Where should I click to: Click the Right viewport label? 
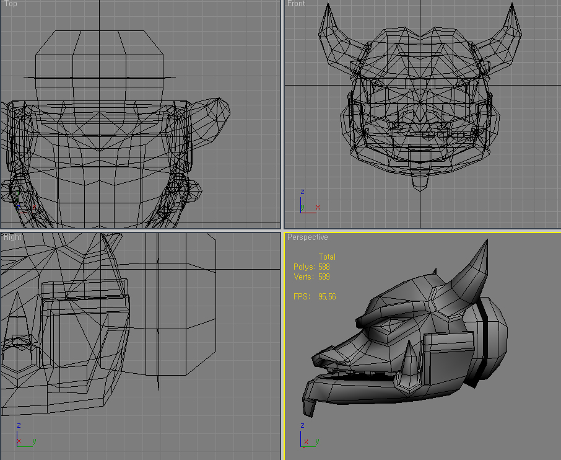pos(12,237)
